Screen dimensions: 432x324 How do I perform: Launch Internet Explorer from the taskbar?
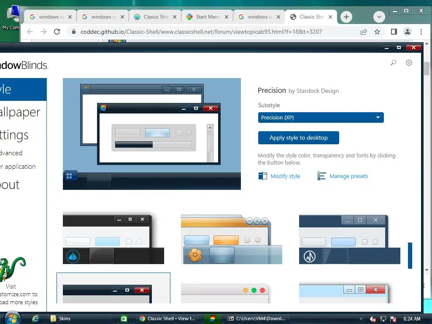pyautogui.click(x=35, y=319)
